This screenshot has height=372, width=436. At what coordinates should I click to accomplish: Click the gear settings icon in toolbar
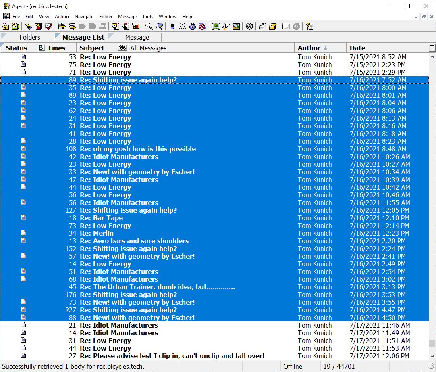(249, 27)
